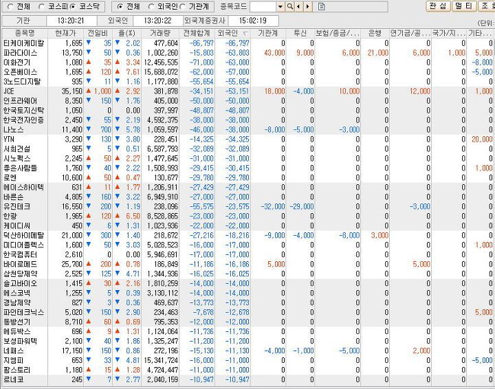This screenshot has height=389, width=495.
Task: Select the 인프라웨어 stock name
Action: (x=20, y=101)
